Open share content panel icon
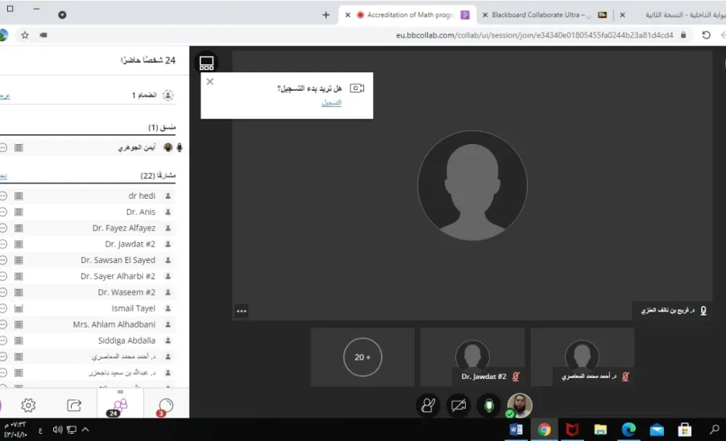This screenshot has width=726, height=441. 74,406
